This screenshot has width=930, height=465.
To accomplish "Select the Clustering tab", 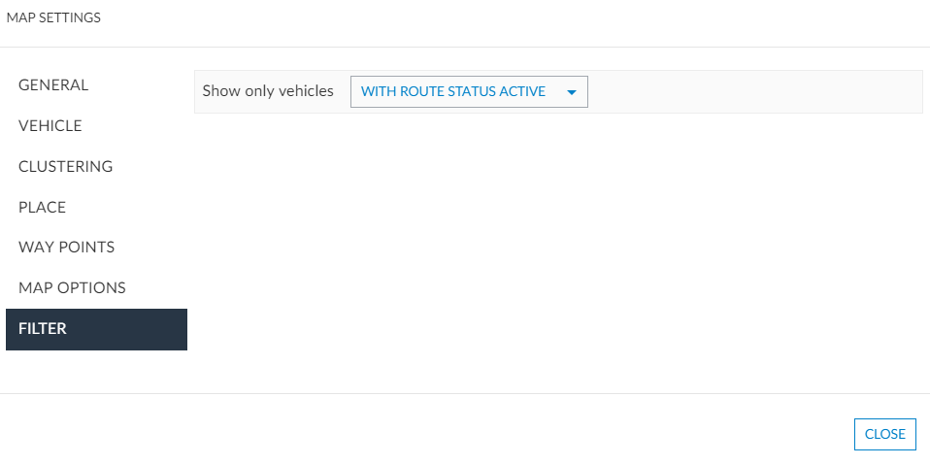I will 66,167.
